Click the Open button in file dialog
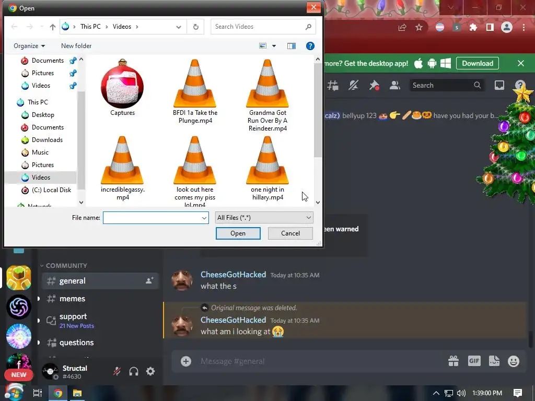This screenshot has width=535, height=401. [x=238, y=233]
